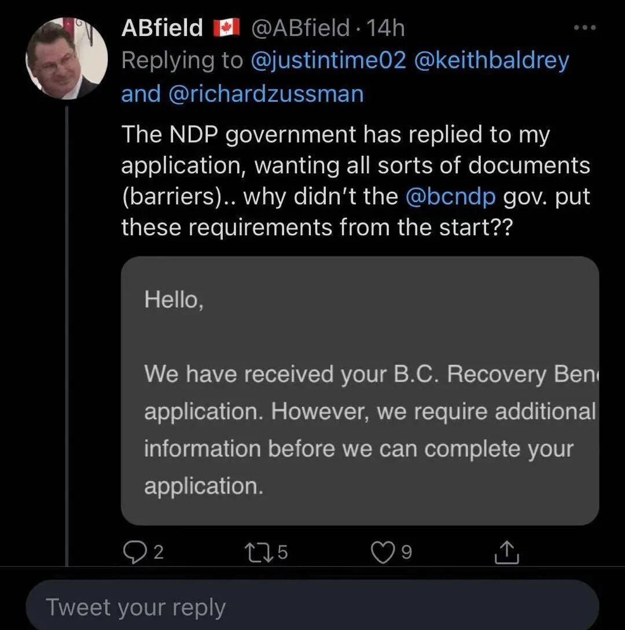
Task: Focus the "Tweet your reply" field
Action: click(312, 607)
